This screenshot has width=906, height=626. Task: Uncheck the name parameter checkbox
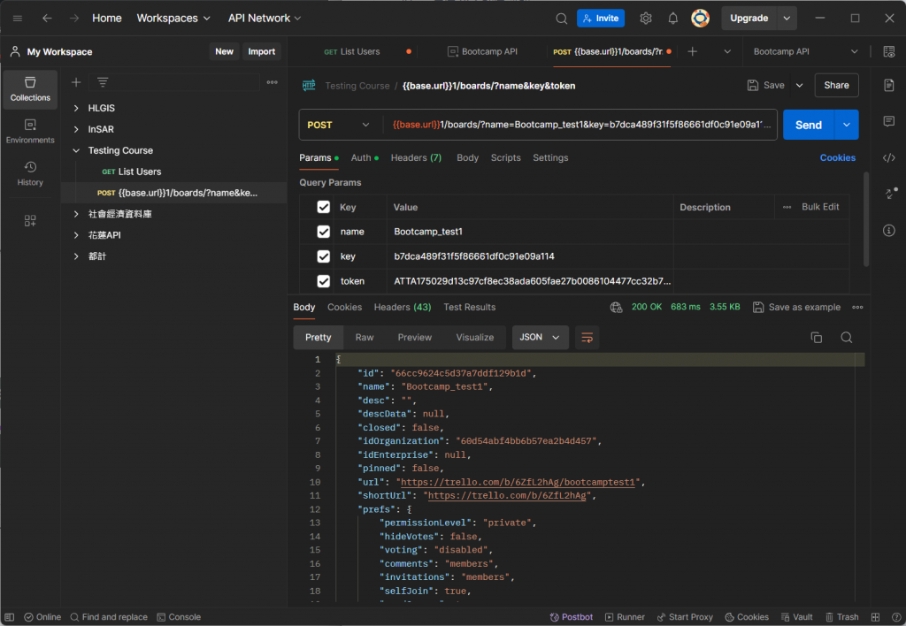pyautogui.click(x=324, y=232)
